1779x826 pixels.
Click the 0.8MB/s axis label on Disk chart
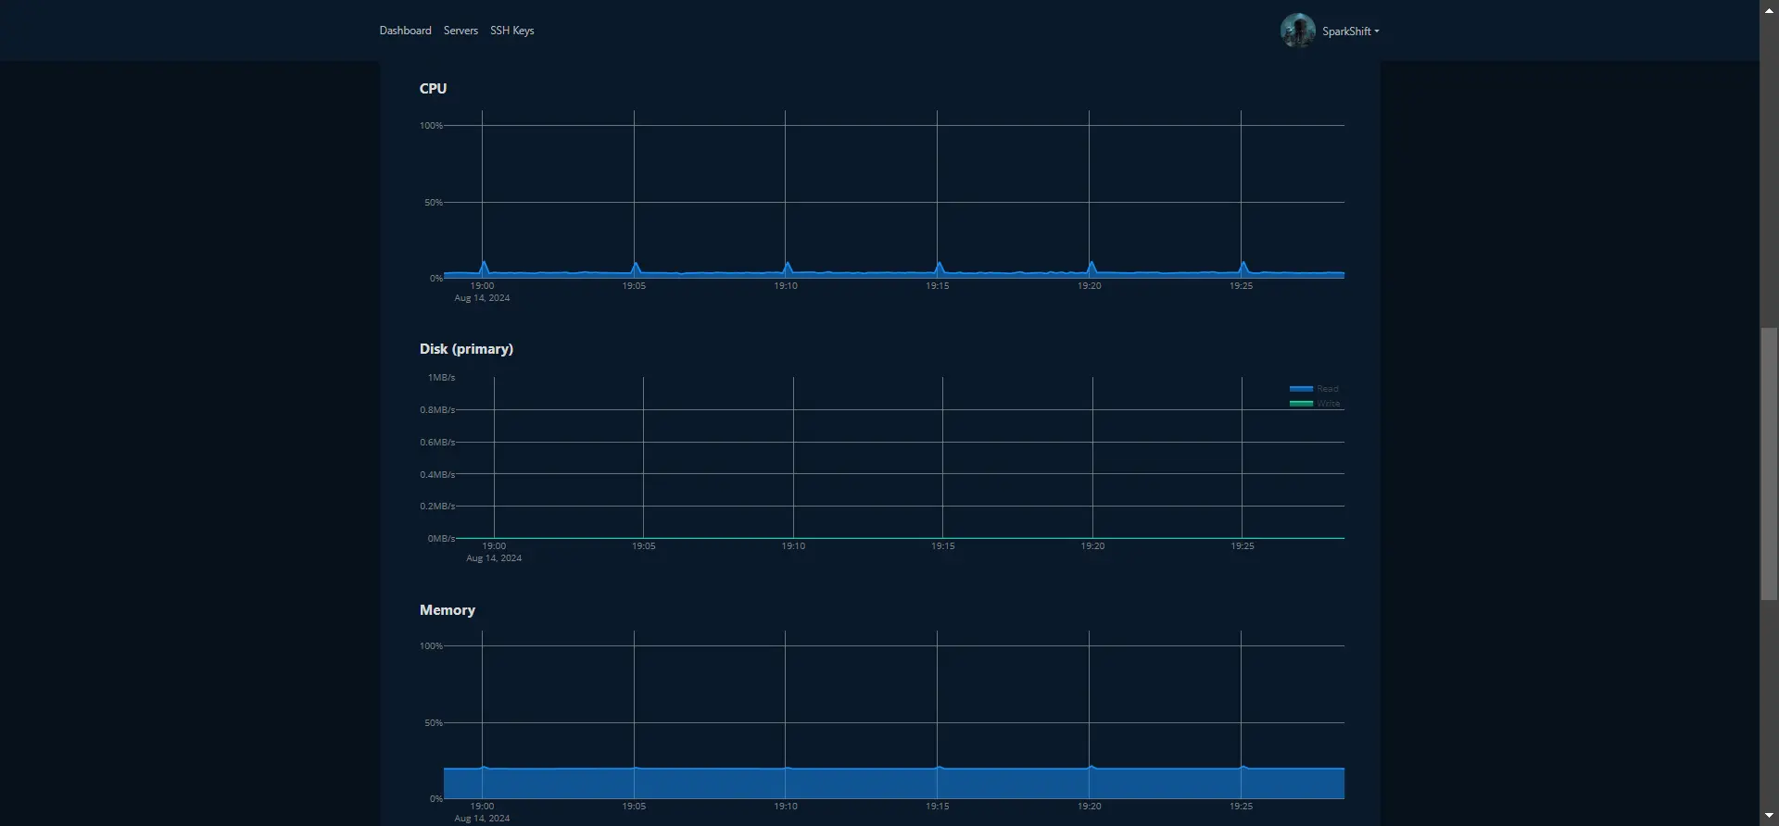437,409
